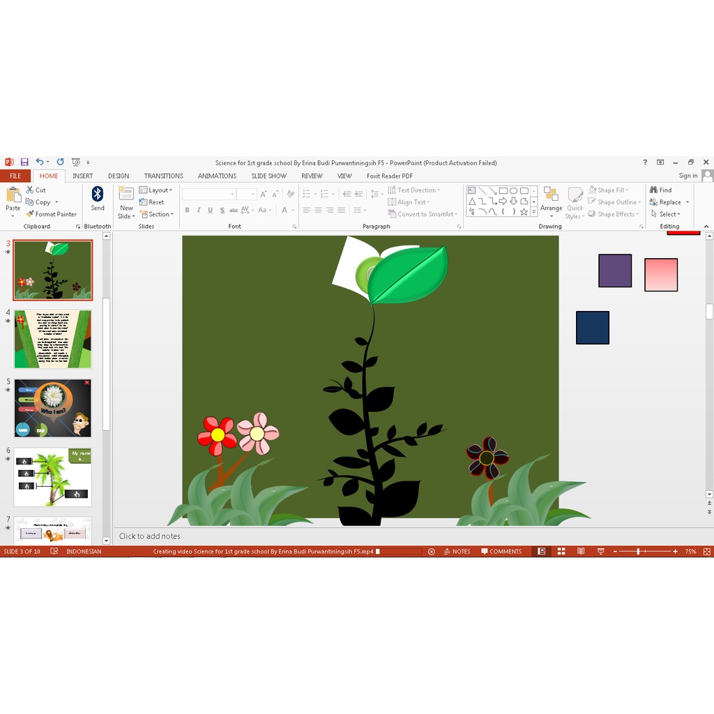
Task: Toggle Normal view button in status bar
Action: coord(541,552)
